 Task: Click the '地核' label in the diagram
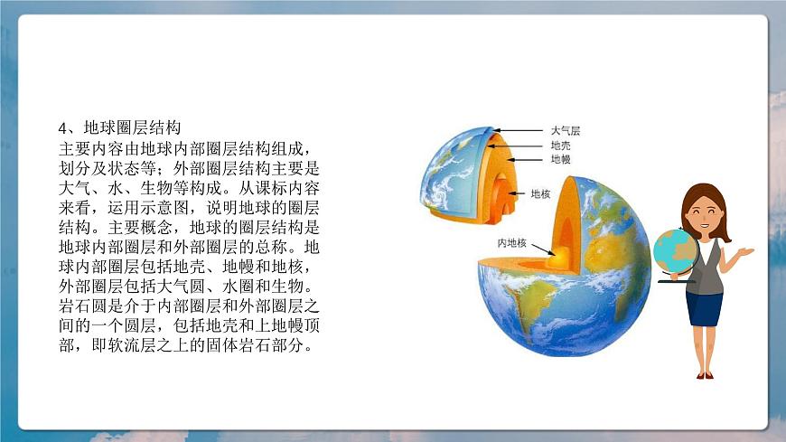coord(540,193)
